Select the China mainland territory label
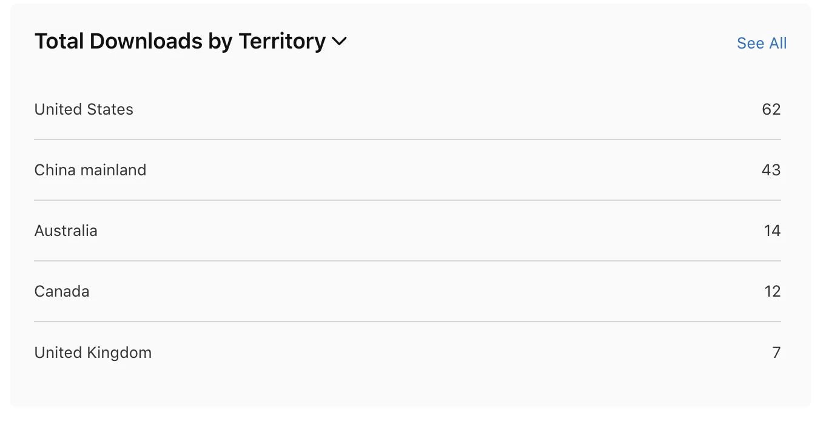The image size is (826, 421). pyautogui.click(x=90, y=170)
